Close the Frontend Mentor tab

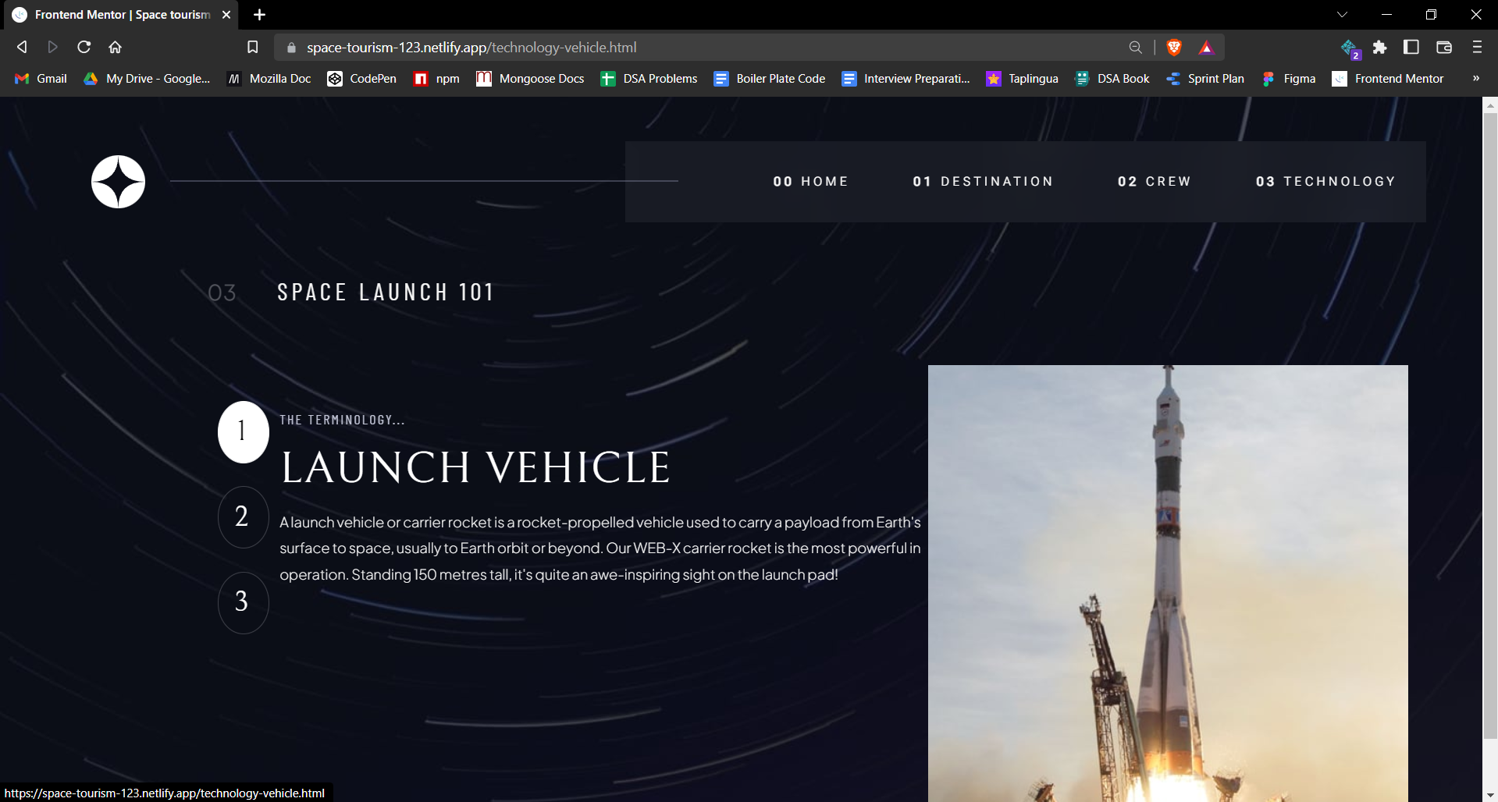[x=226, y=15]
